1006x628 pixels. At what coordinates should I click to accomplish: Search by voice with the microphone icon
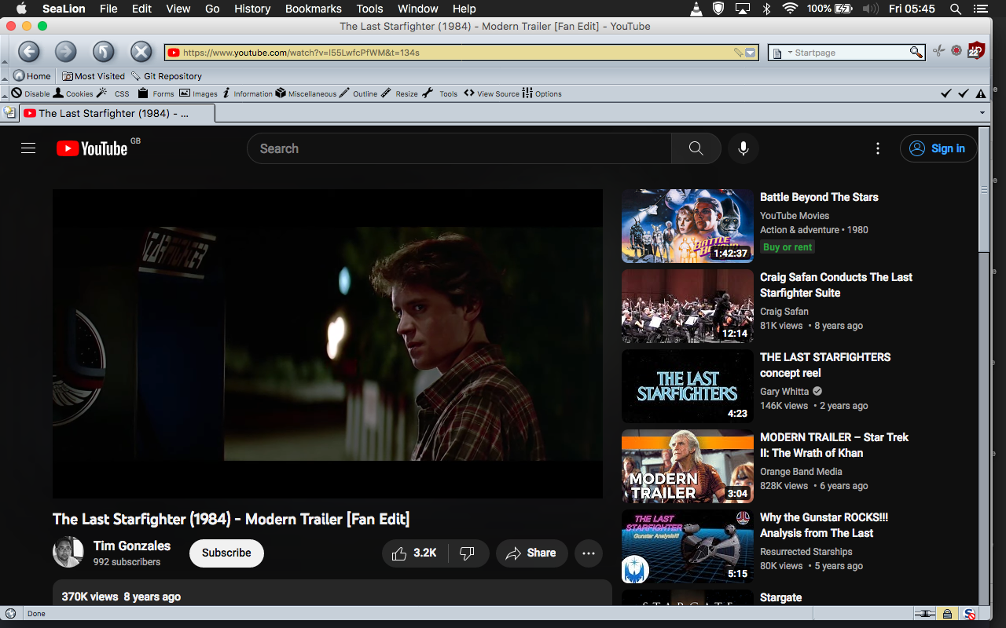[743, 148]
